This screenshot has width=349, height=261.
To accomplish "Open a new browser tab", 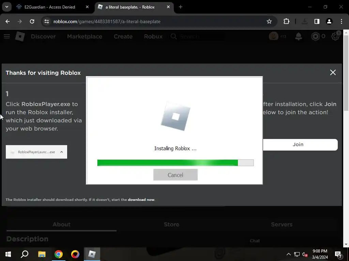I will click(181, 7).
